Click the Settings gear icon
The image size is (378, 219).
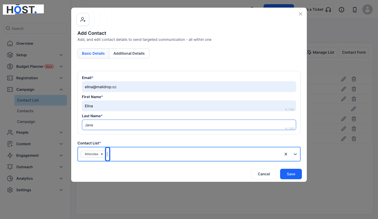coord(10,190)
